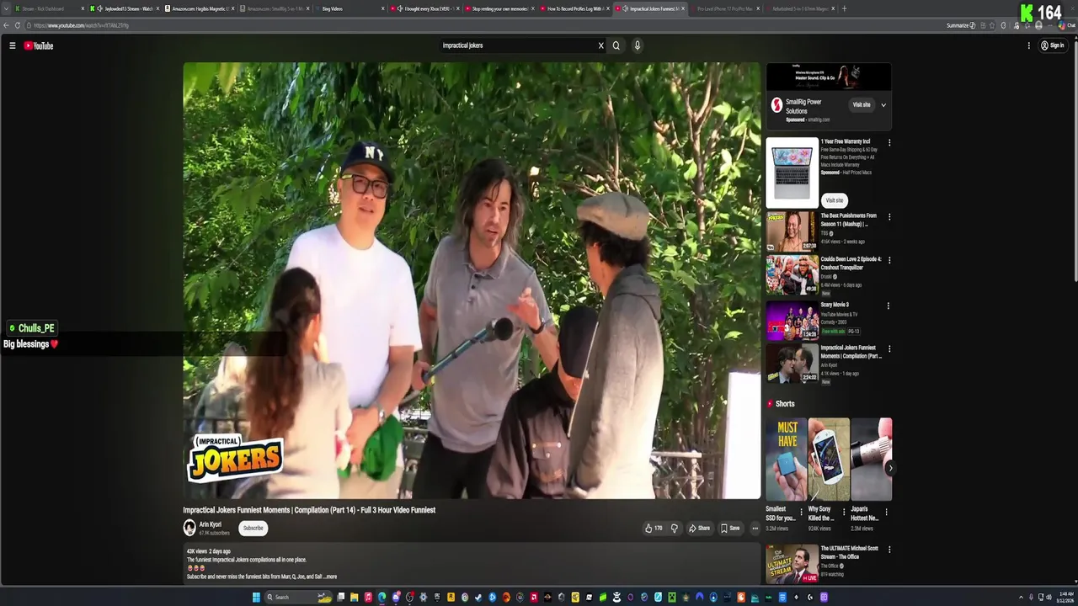Visit site for SmallRig Power Solutions ad
This screenshot has width=1078, height=606.
(861, 104)
